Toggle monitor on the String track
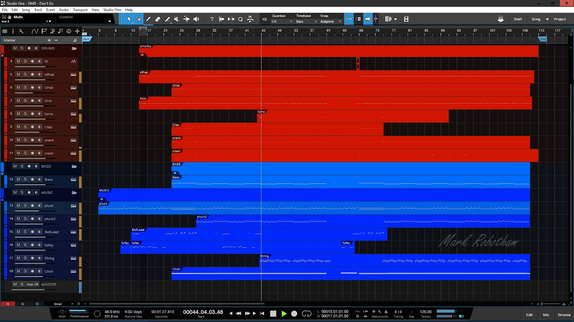Image resolution: width=574 pixels, height=322 pixels. click(39, 258)
